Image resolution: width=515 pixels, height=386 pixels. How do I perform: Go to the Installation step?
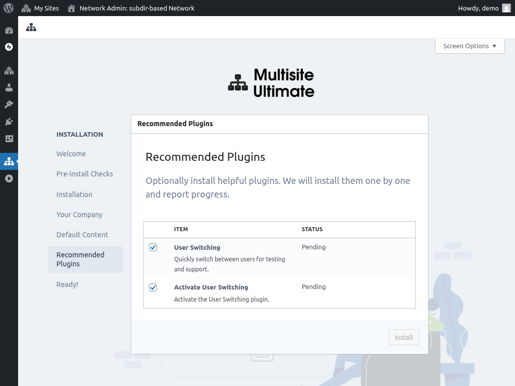74,195
